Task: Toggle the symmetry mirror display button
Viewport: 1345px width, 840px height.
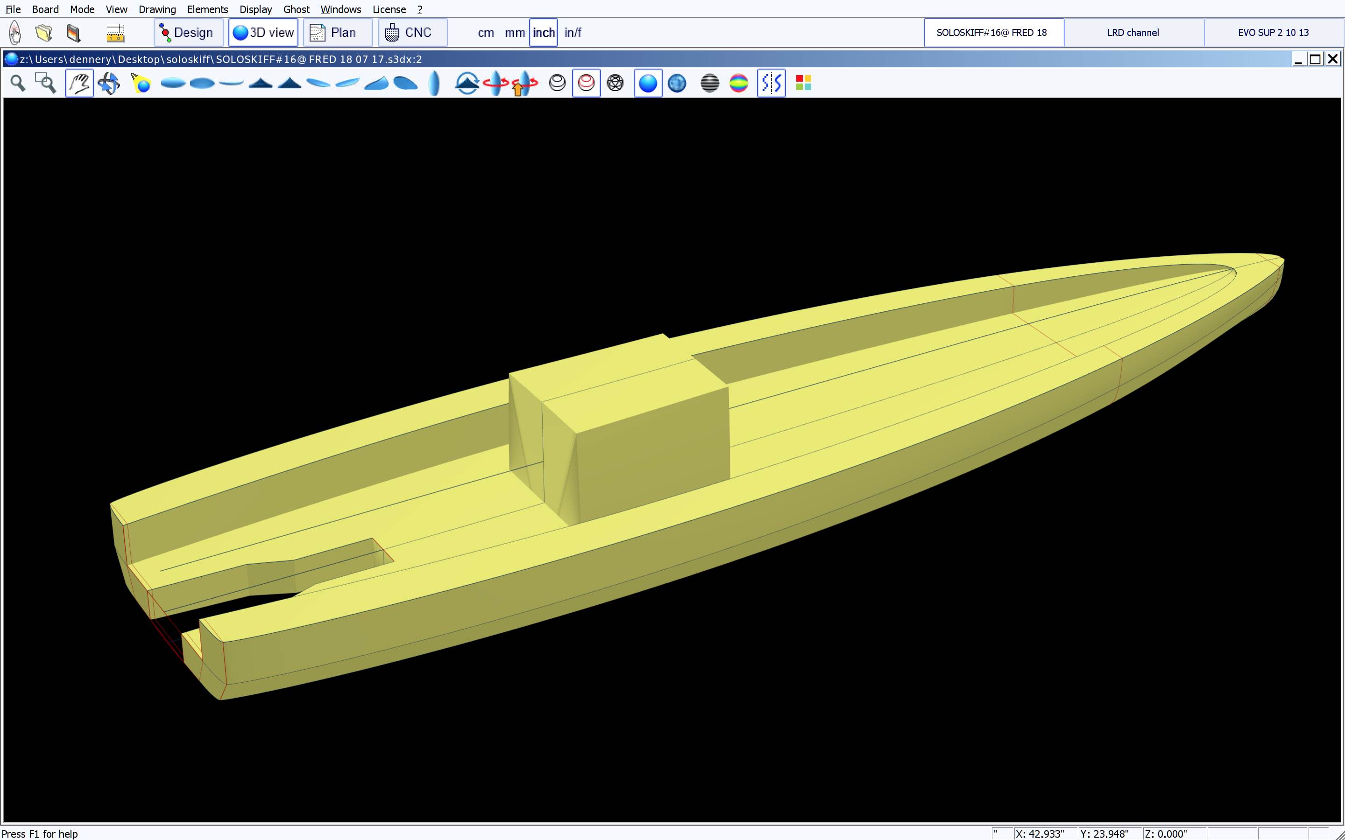Action: coord(771,84)
